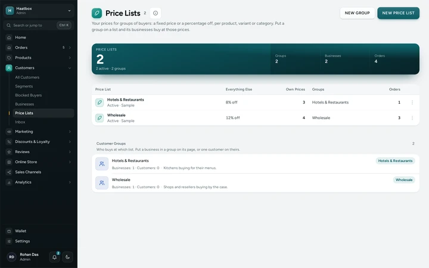Open Hotels & Restaurants customer group
This screenshot has height=268, width=429.
point(255,164)
